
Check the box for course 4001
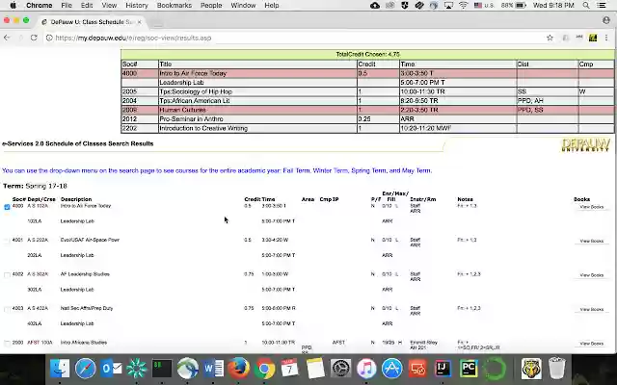(x=8, y=241)
